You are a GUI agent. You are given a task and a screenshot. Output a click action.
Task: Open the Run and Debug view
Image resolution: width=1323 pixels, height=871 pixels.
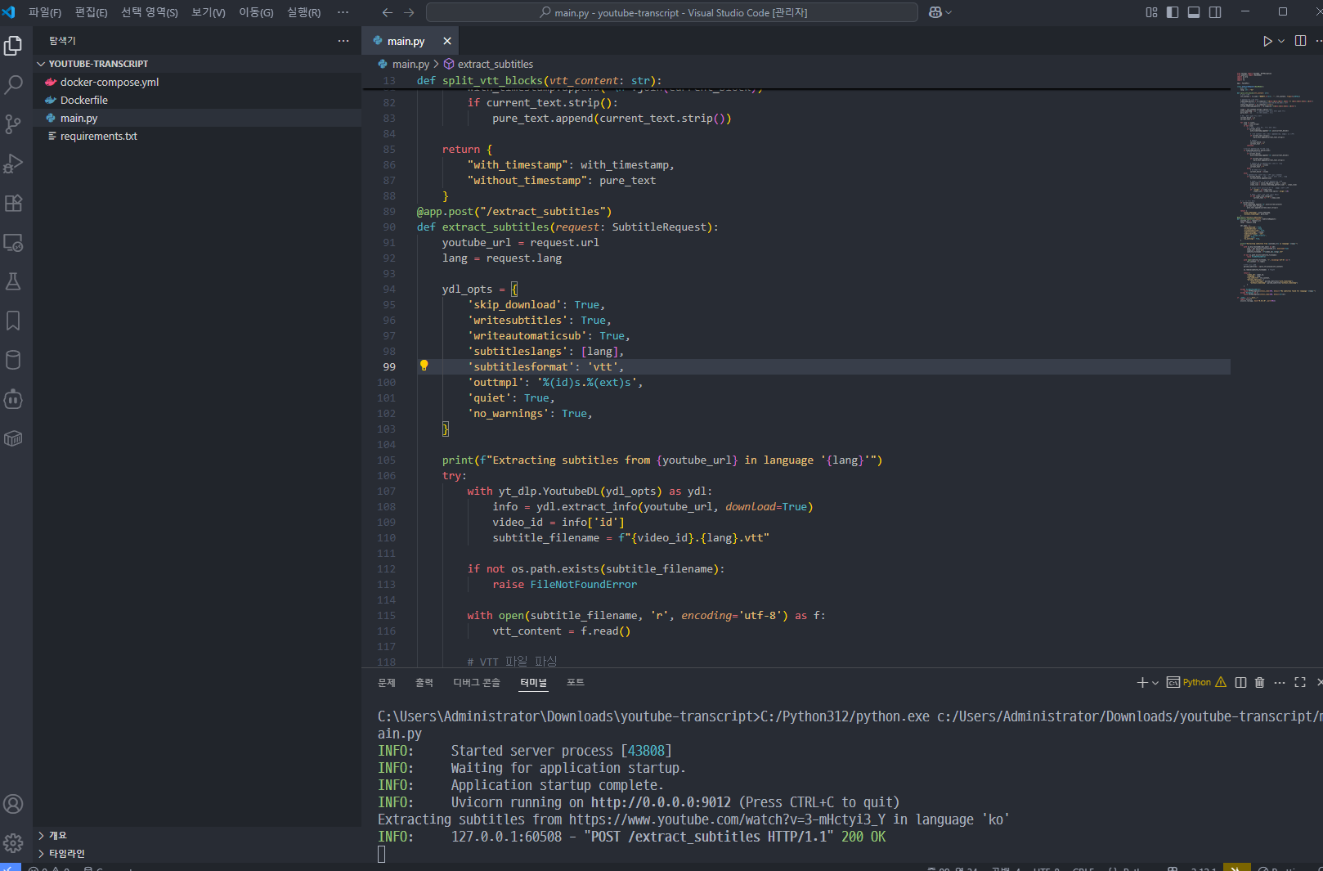pos(13,164)
